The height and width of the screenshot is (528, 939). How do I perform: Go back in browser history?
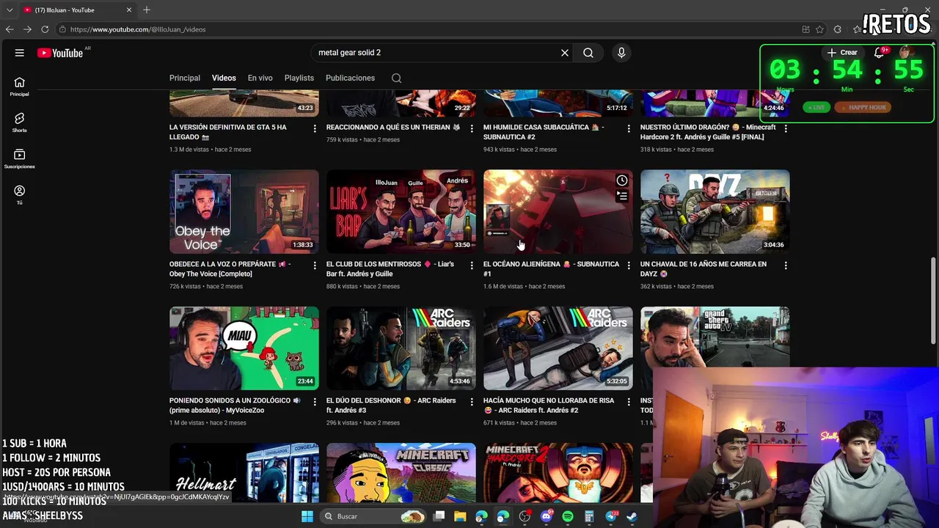coord(10,29)
